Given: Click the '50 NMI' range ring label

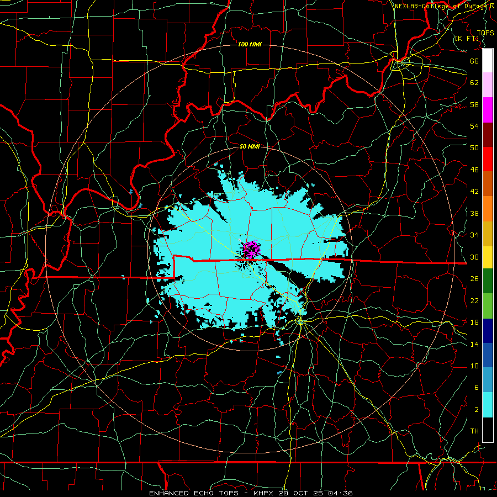Looking at the screenshot, I should 250,146.
